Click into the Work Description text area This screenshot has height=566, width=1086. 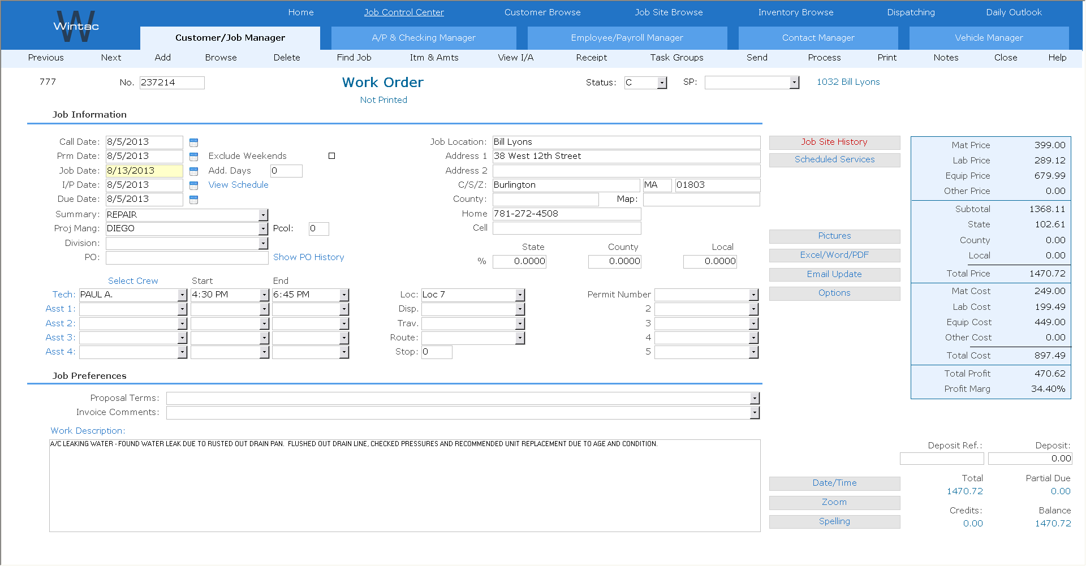coord(404,486)
